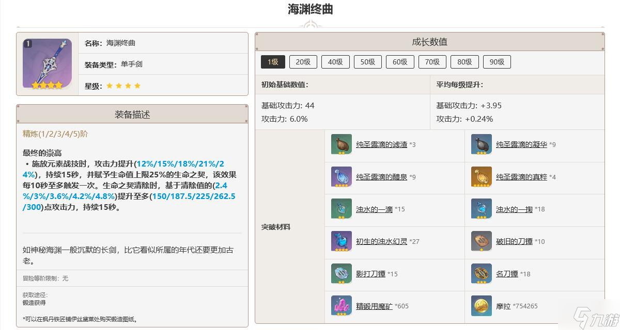Show stats for the 90级 tab
Viewport: 620px width, 330px height.
pyautogui.click(x=497, y=62)
